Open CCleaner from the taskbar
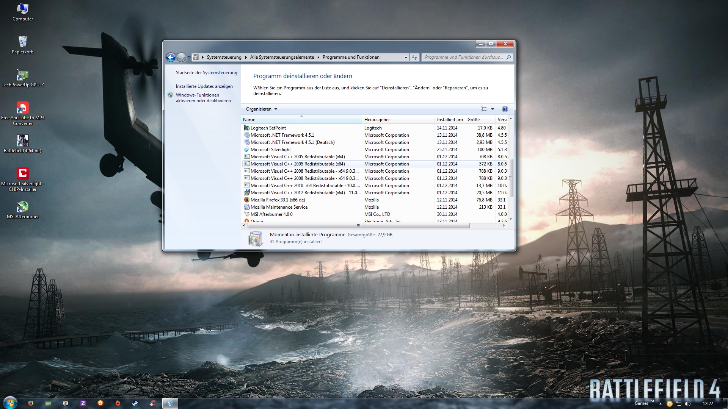Image resolution: width=728 pixels, height=409 pixels. [x=152, y=403]
